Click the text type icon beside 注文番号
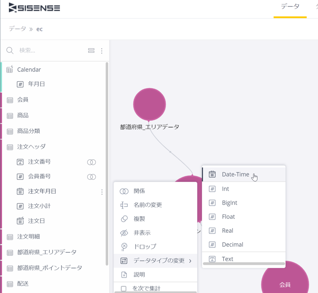The image size is (318, 293). point(20,162)
